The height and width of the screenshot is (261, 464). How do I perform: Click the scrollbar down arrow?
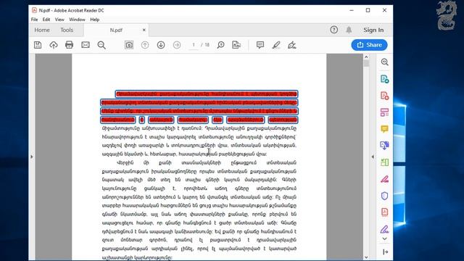(x=366, y=257)
